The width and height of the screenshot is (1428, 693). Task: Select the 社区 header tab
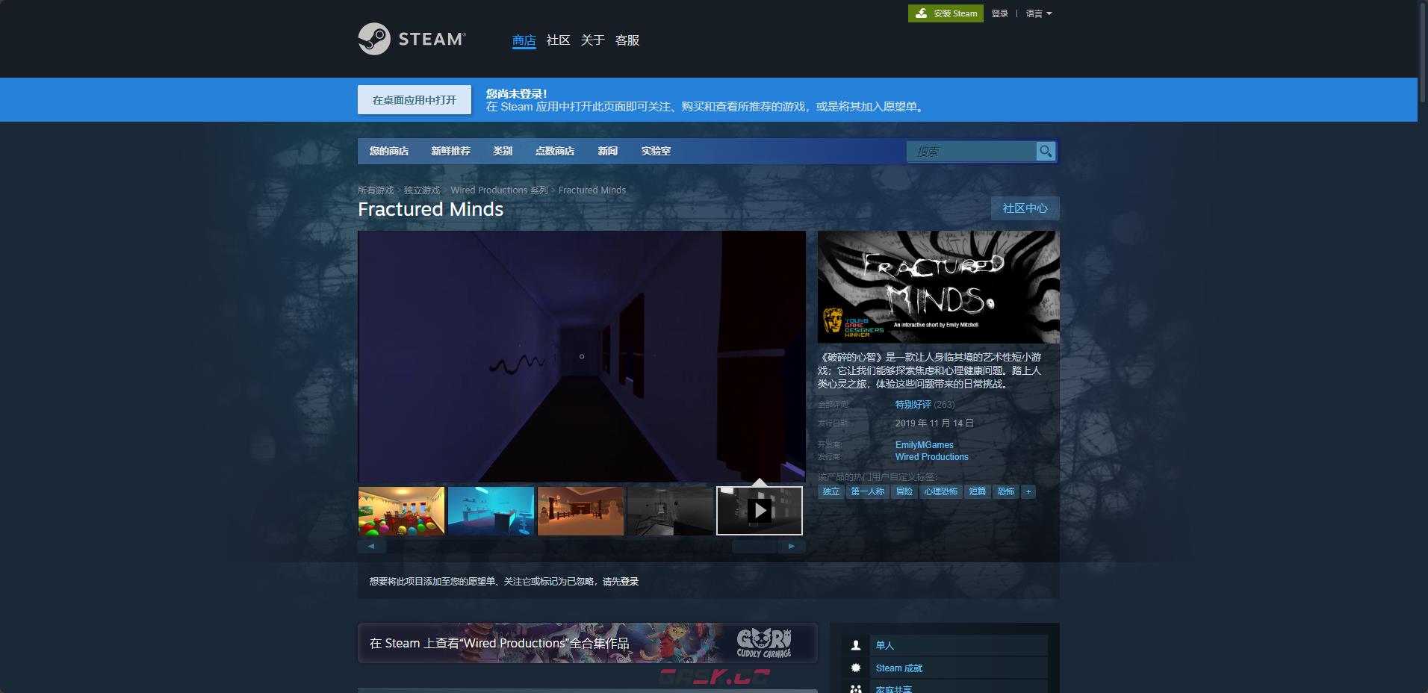click(x=558, y=40)
